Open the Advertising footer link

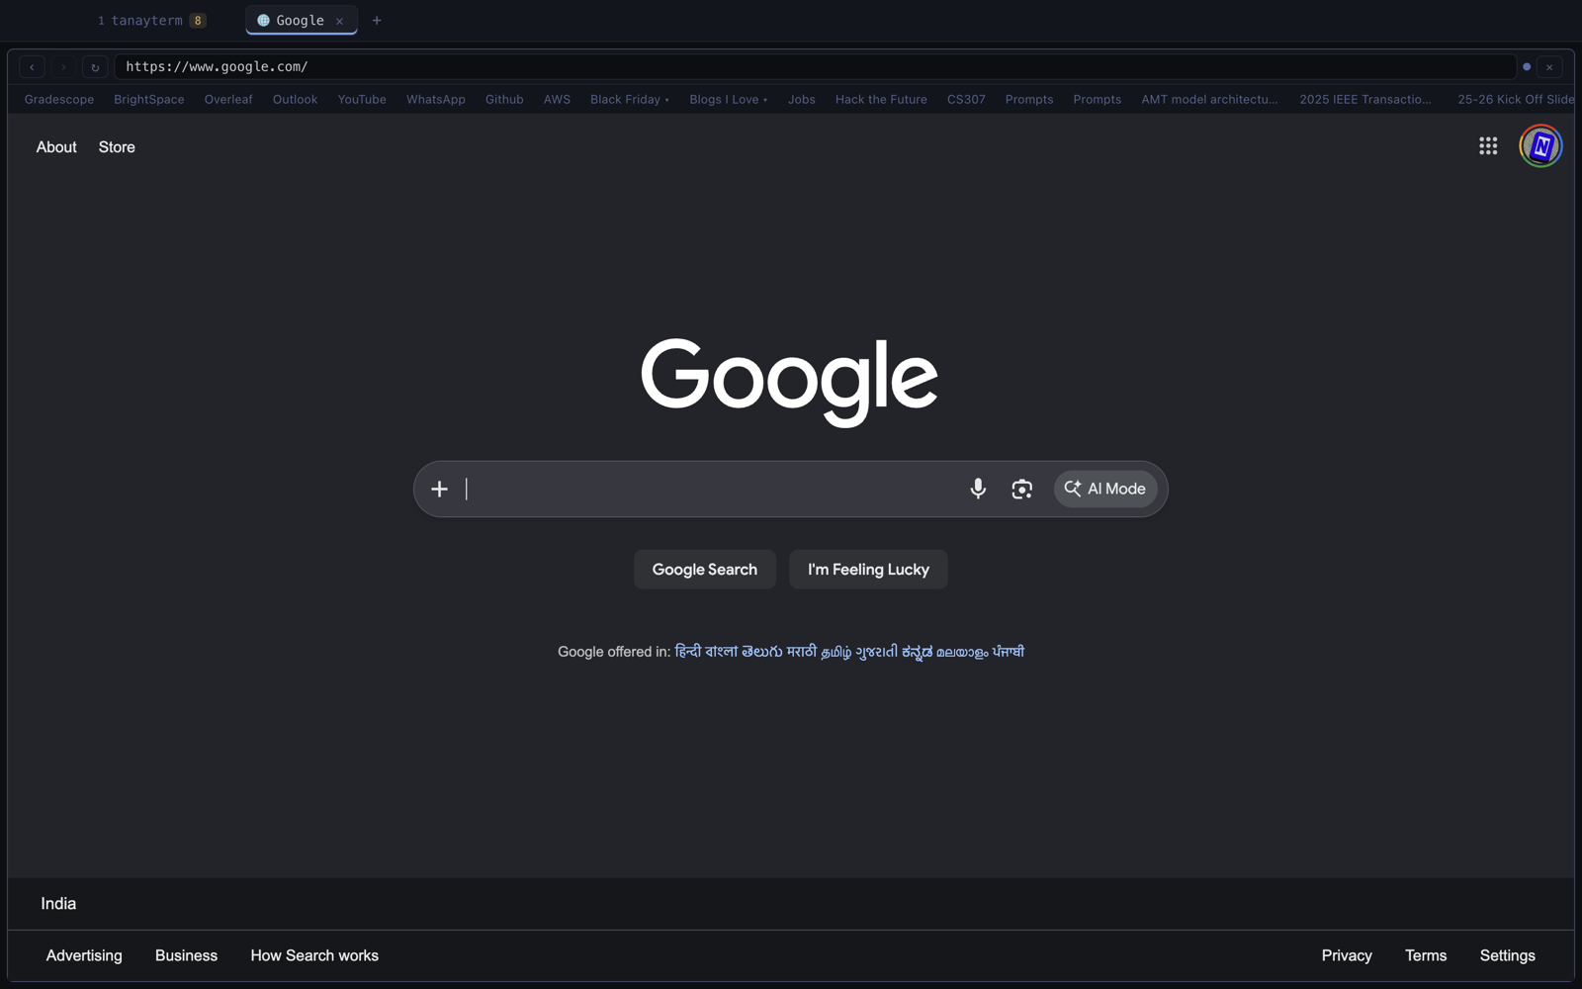click(84, 956)
